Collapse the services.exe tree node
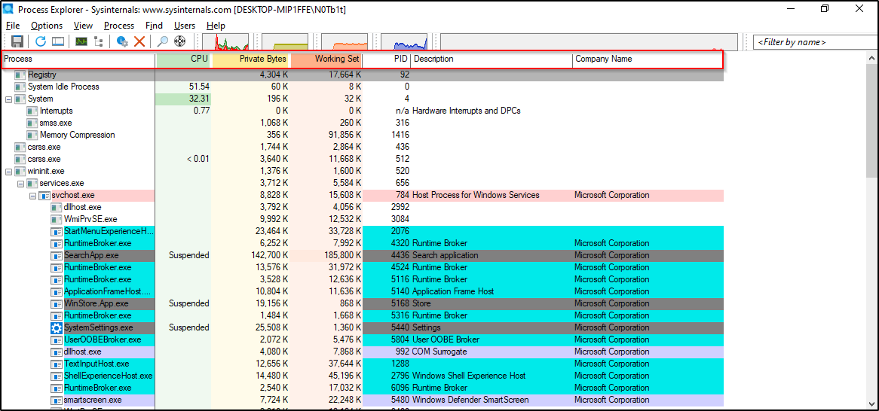The height and width of the screenshot is (411, 879). [x=20, y=183]
